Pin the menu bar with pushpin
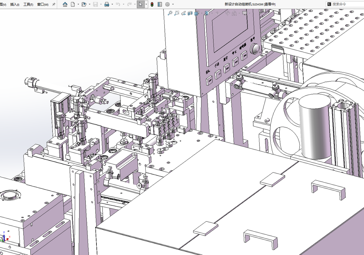The image size is (364, 255). 54,4
